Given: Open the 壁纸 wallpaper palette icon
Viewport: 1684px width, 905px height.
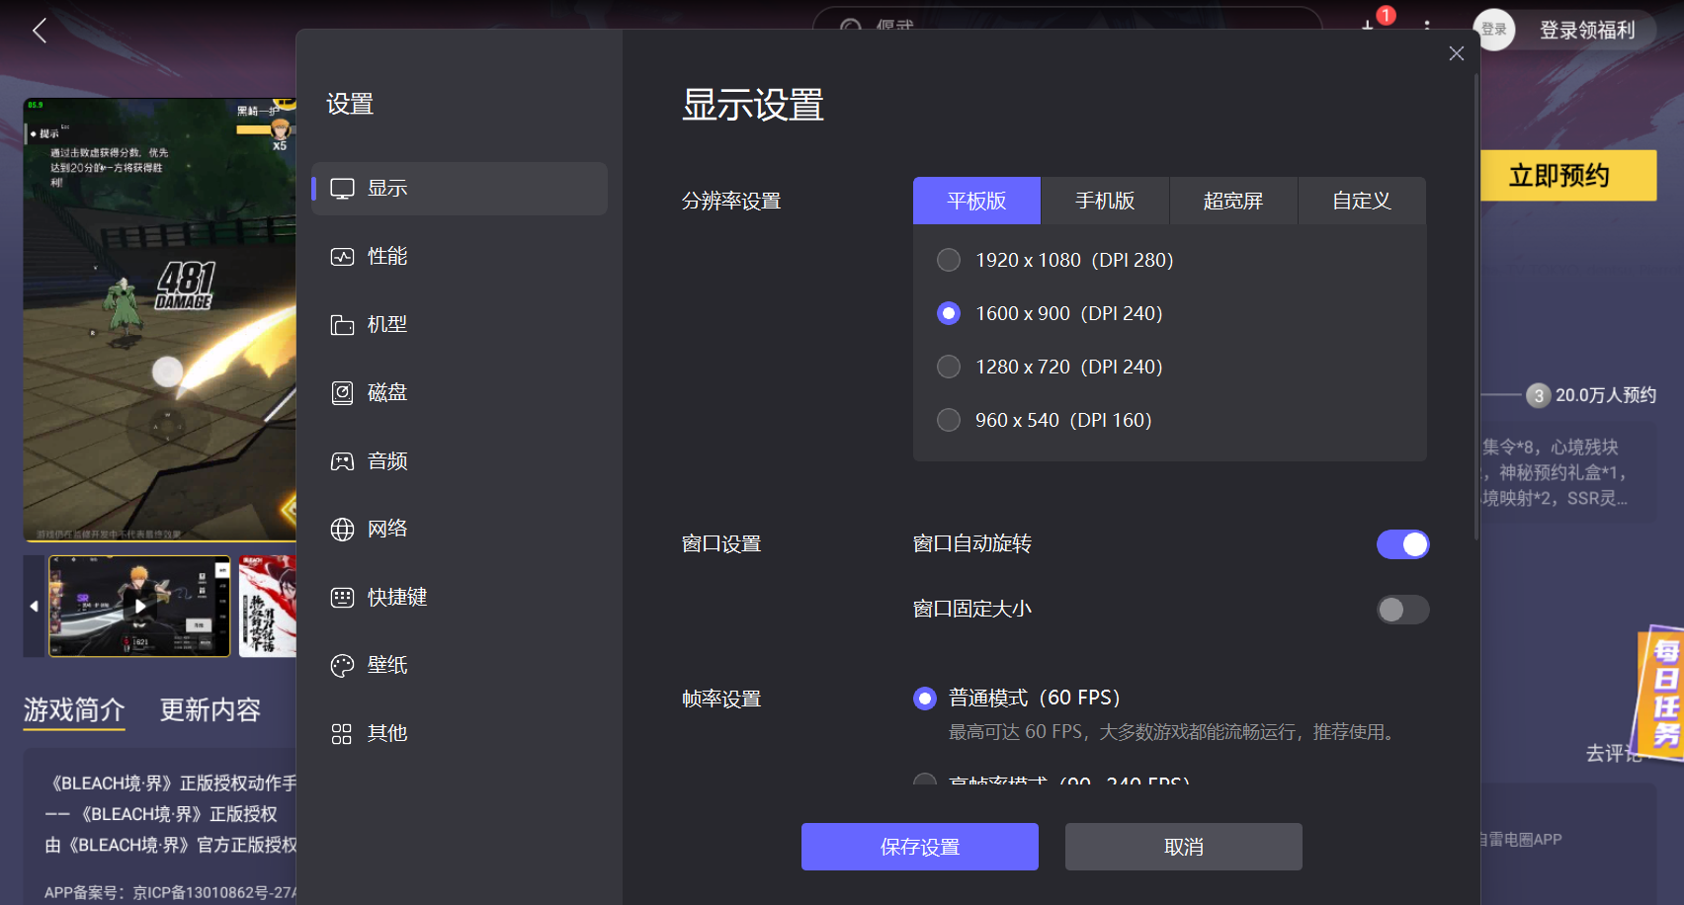Looking at the screenshot, I should [x=342, y=666].
